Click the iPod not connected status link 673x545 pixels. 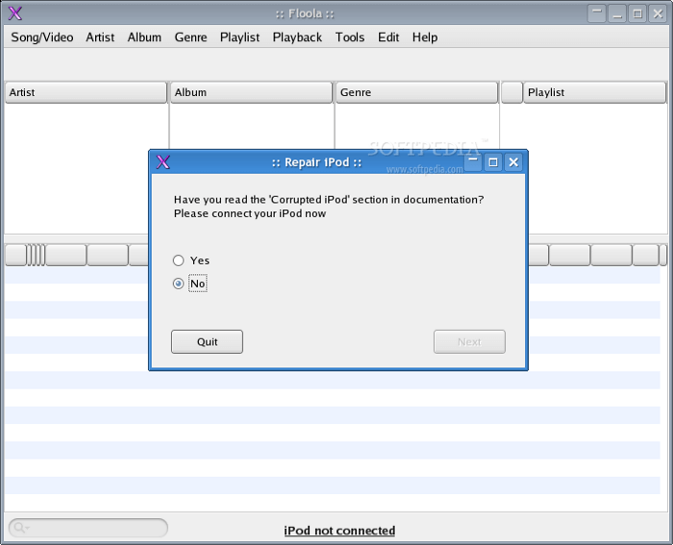[x=339, y=531]
